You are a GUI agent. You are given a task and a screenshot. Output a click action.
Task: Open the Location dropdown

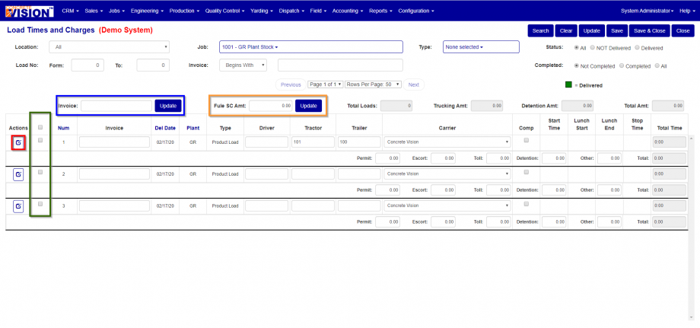110,47
